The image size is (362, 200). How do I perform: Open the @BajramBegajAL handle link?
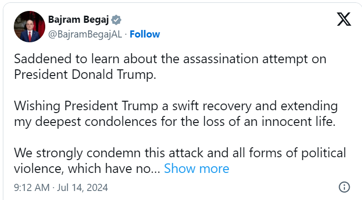(84, 34)
